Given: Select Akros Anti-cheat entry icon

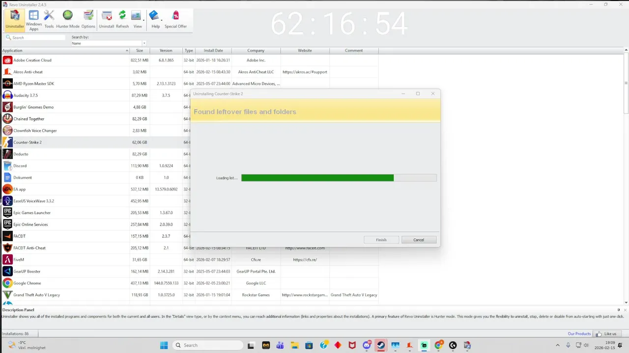Looking at the screenshot, I should pyautogui.click(x=7, y=72).
